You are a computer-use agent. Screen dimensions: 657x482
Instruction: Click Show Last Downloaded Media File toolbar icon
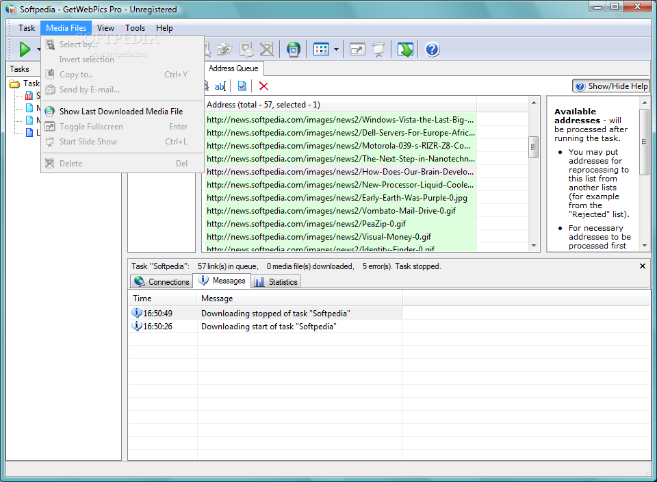click(294, 49)
